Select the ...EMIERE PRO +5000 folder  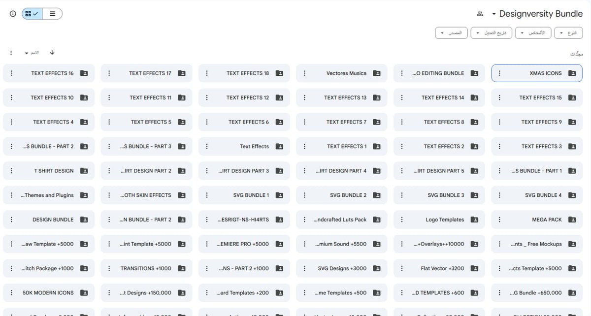point(244,244)
